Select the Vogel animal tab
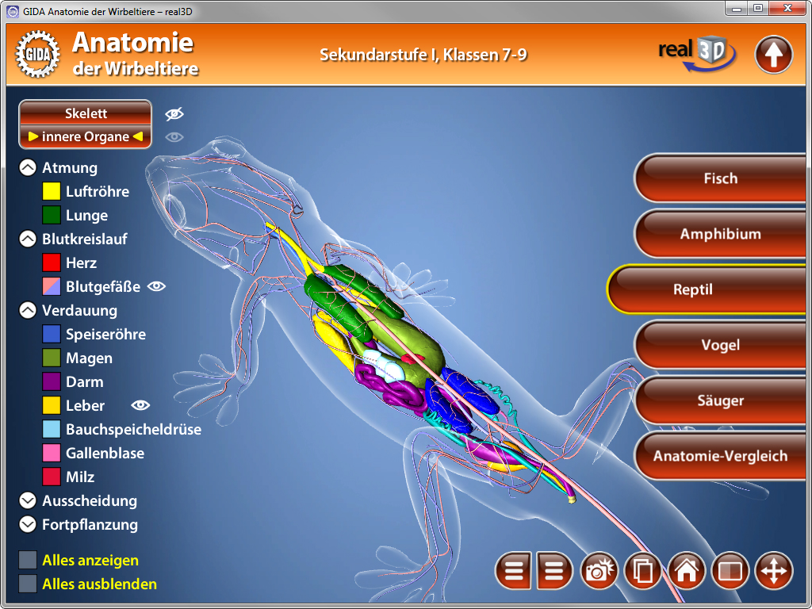The image size is (812, 609). pos(720,345)
